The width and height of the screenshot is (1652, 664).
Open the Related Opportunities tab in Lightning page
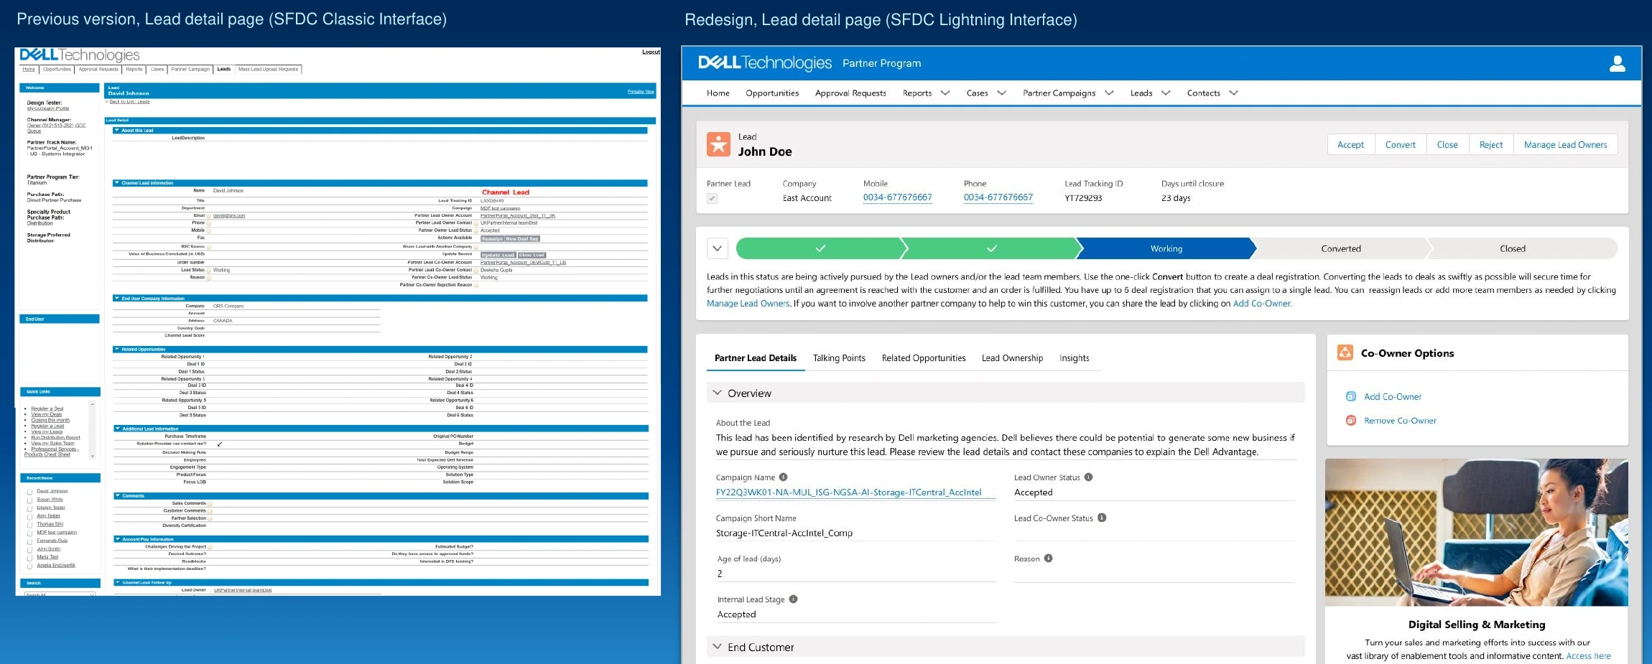click(924, 358)
